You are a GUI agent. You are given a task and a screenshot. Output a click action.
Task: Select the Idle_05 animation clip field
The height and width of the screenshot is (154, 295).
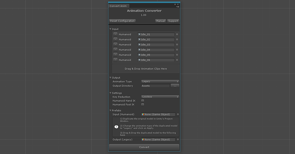point(156,55)
